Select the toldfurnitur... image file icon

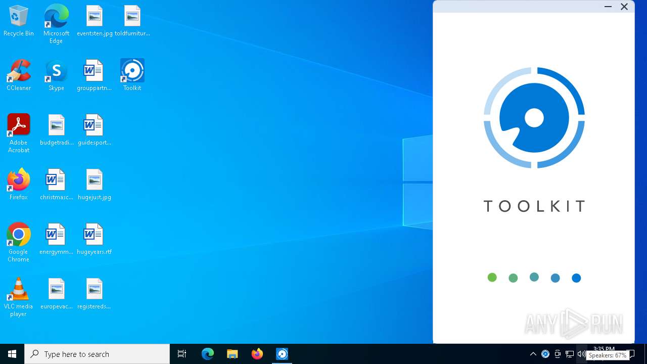tap(132, 21)
